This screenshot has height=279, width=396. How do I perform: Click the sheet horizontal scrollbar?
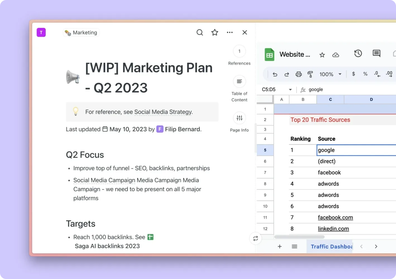point(299,237)
